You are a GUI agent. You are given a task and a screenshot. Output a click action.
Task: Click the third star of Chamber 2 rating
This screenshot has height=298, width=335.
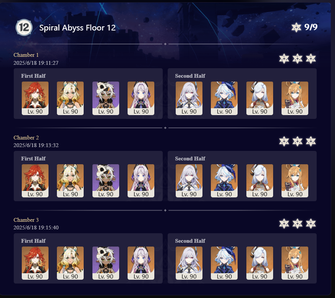[311, 141]
